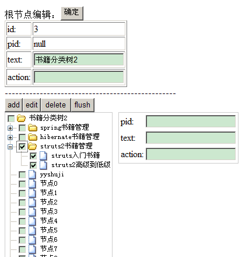This screenshot has width=242, height=257.
Task: Click the folder icon of hibernate书籍管理
Action: 33,137
